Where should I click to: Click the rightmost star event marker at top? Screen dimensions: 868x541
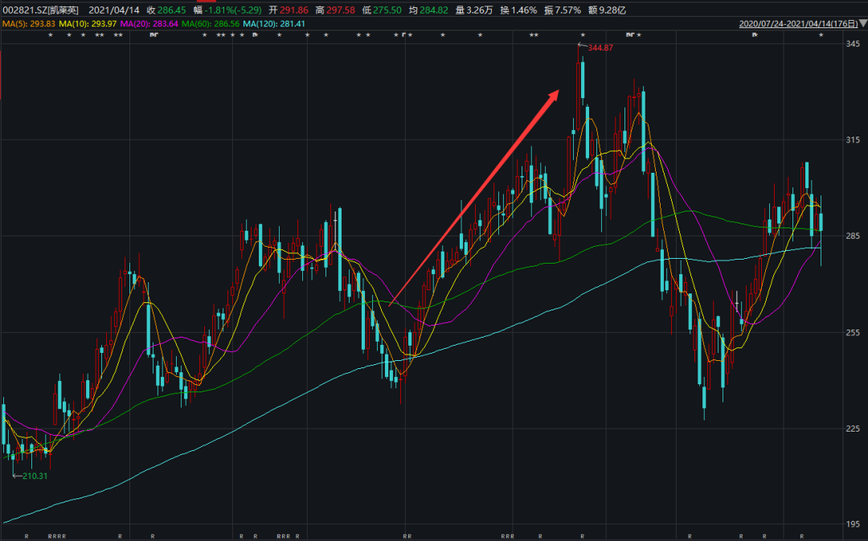click(821, 35)
